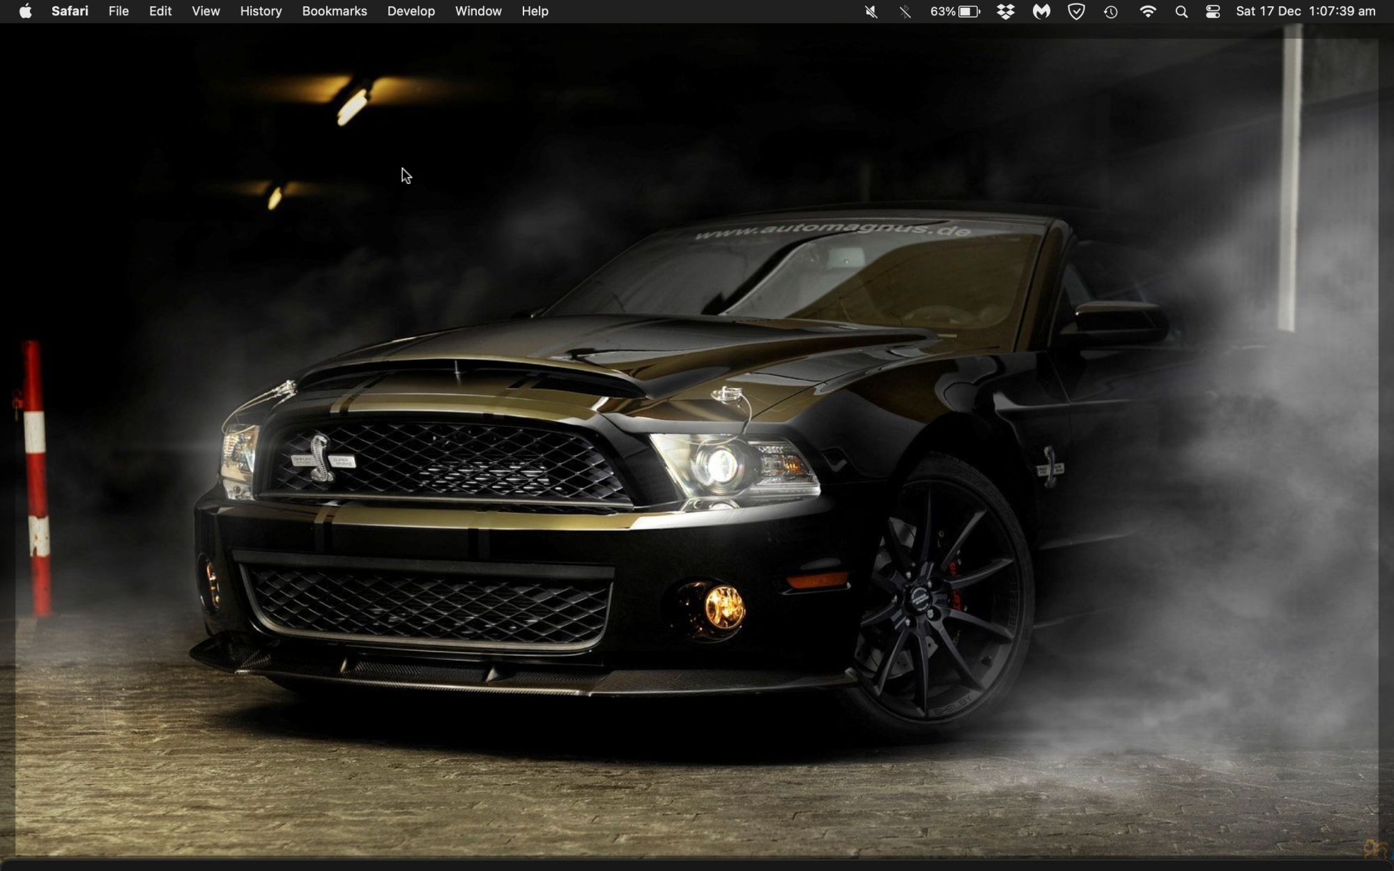Click the muted volume icon
Screen dimensions: 1394x871
coord(871,11)
